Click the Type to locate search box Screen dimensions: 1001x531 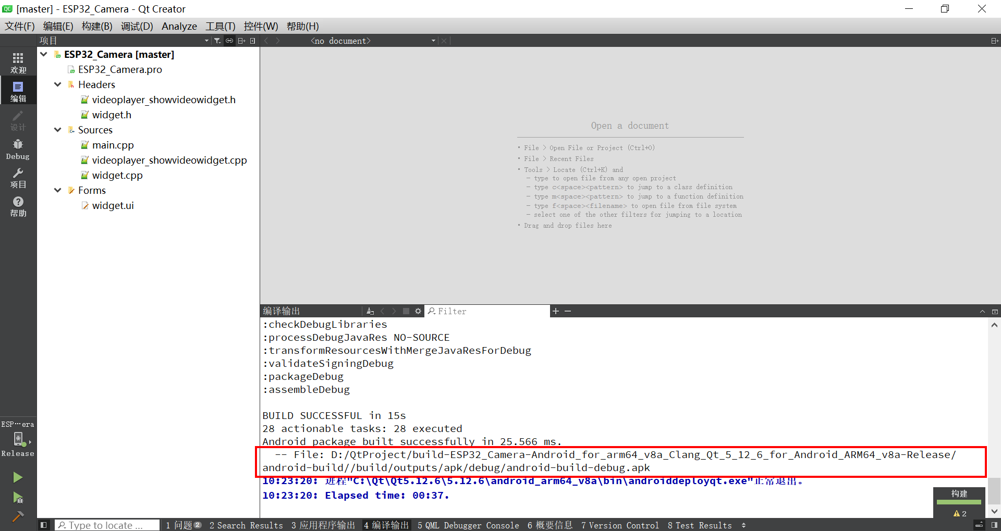tap(107, 525)
